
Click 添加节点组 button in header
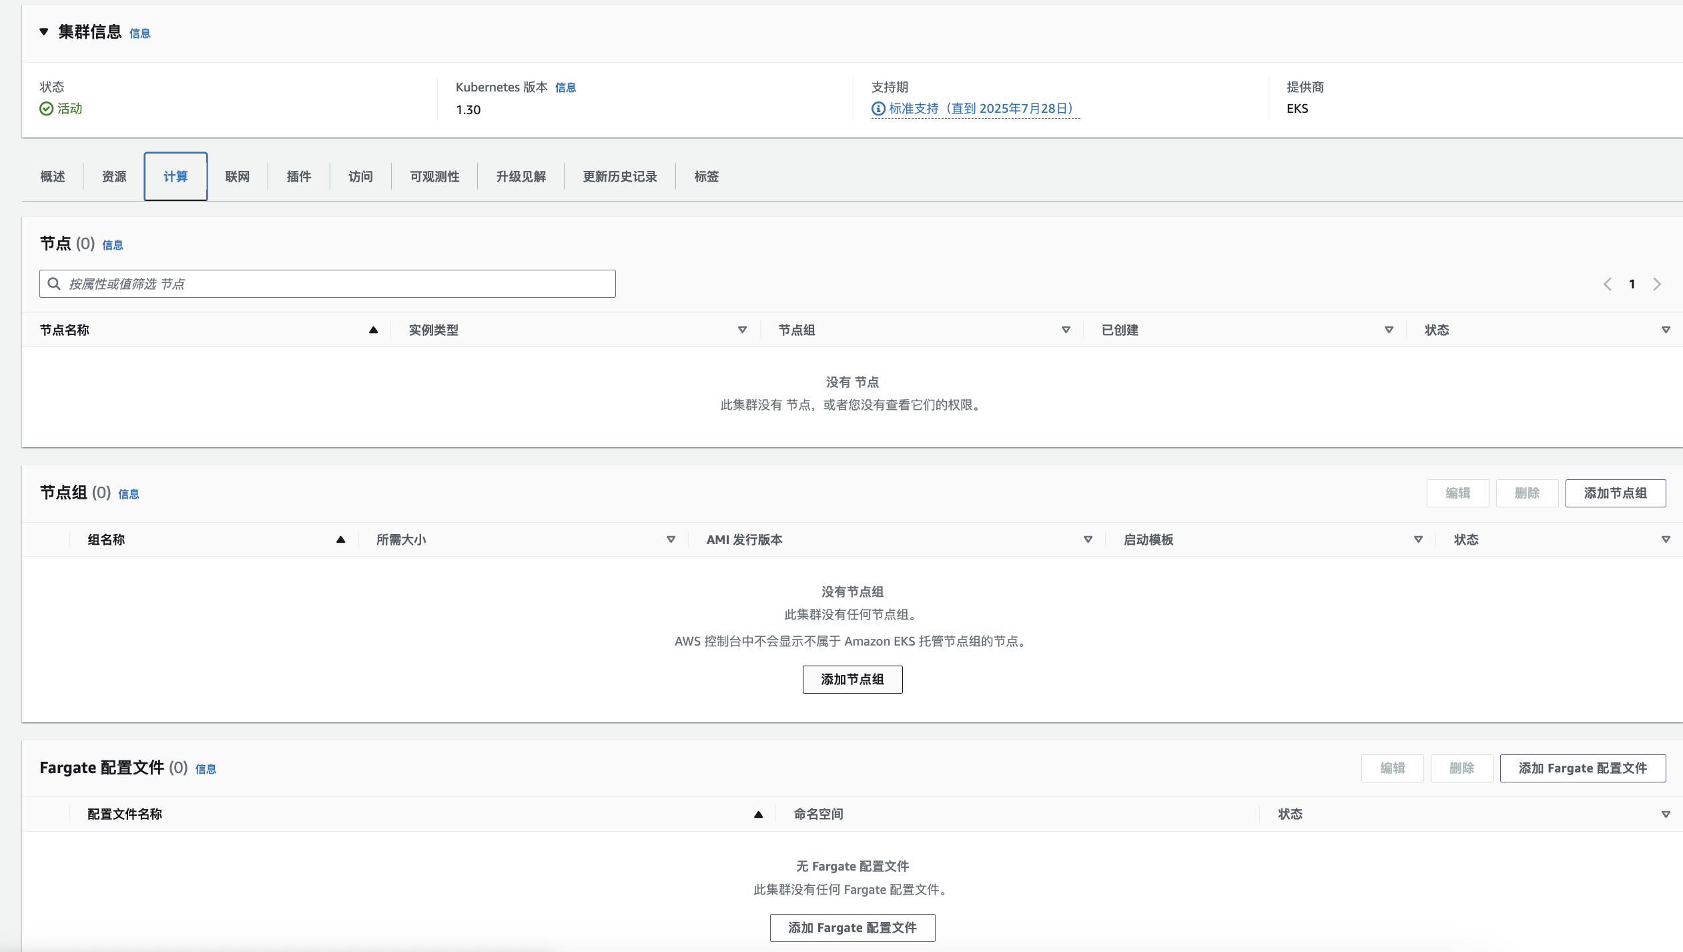point(1615,493)
